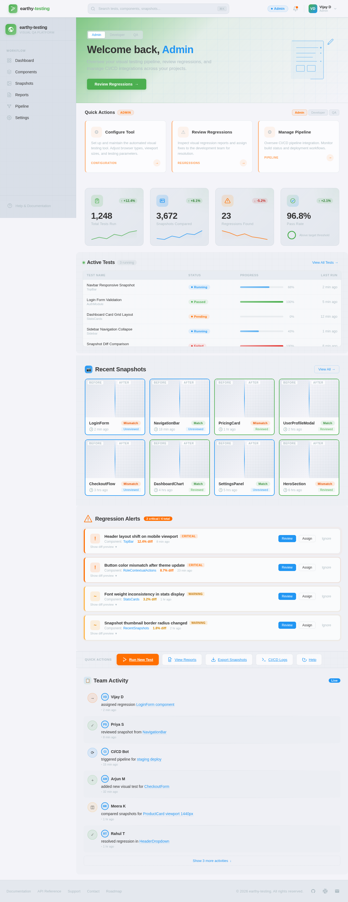Click arrow icon on Configure Tool card
The height and width of the screenshot is (902, 348).
click(x=157, y=163)
